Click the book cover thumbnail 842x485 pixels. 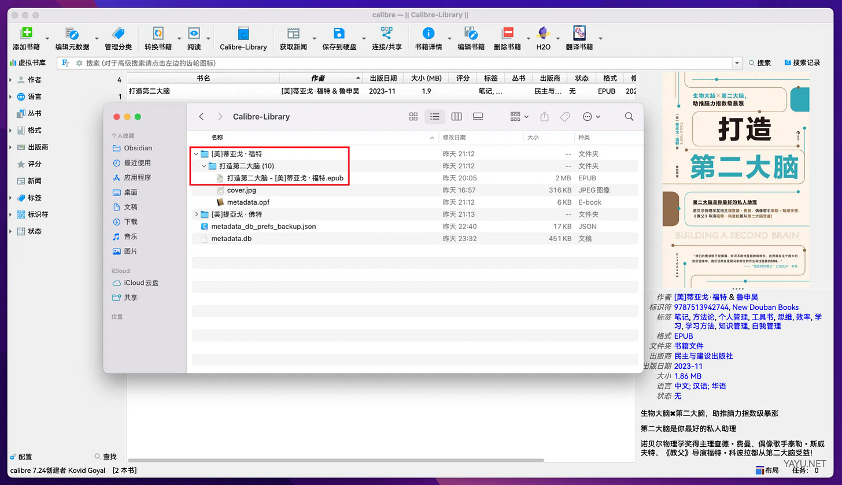(x=736, y=179)
